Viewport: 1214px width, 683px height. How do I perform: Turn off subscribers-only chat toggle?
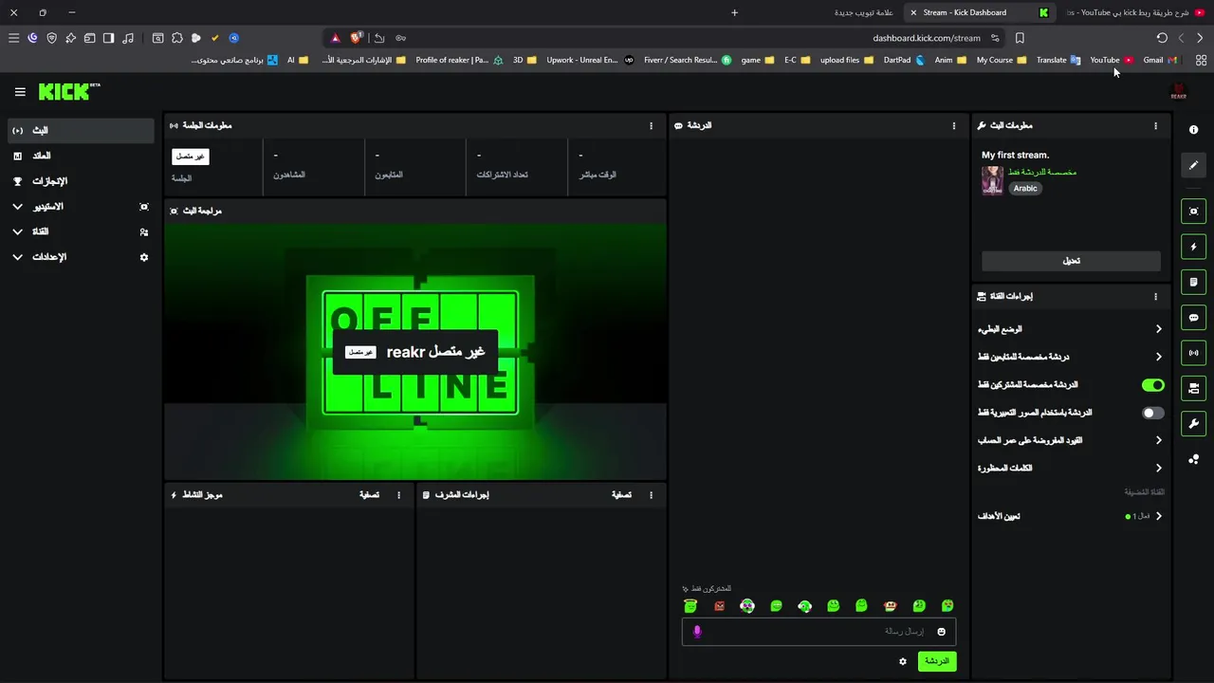pos(1152,385)
